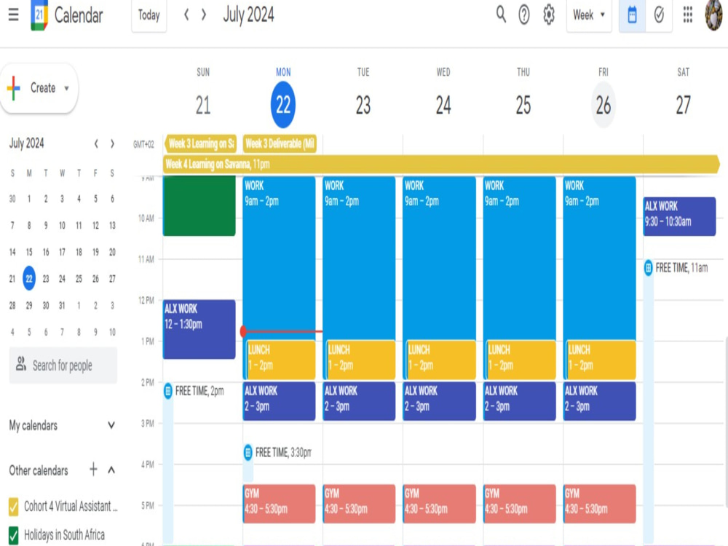
Task: Select Sunday 21 day header
Action: point(203,105)
